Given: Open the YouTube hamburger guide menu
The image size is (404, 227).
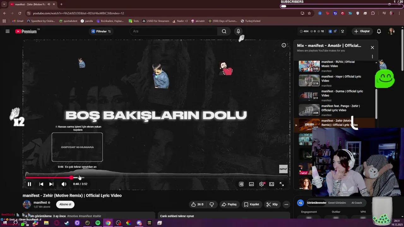Looking at the screenshot, I should coord(8,31).
